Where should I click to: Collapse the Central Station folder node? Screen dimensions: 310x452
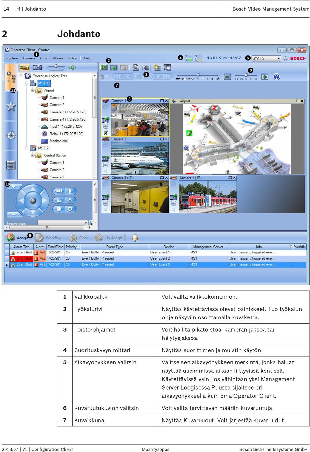click(x=32, y=156)
